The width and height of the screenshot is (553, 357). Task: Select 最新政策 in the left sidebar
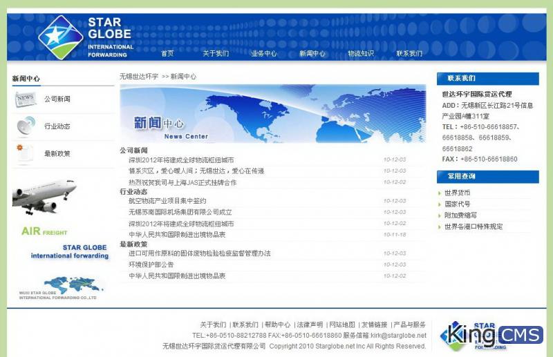point(57,154)
